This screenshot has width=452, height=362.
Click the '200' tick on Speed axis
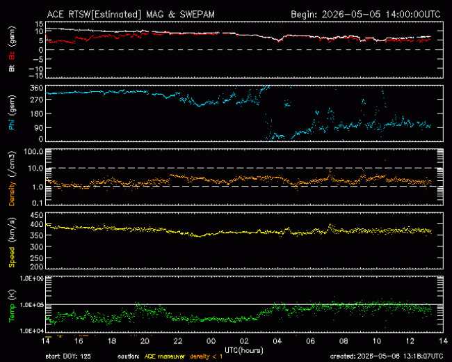point(37,267)
